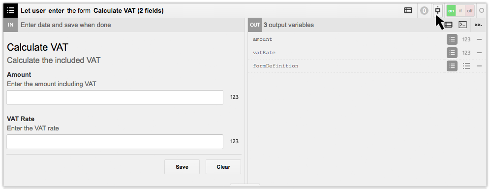
Task: Select the IN tab label
Action: pyautogui.click(x=11, y=25)
